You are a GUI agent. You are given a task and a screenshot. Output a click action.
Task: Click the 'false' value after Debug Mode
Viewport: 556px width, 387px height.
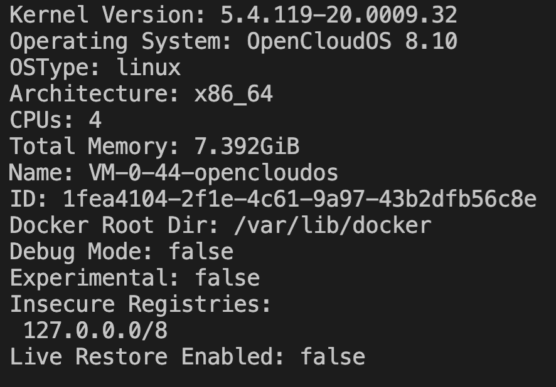pos(201,252)
